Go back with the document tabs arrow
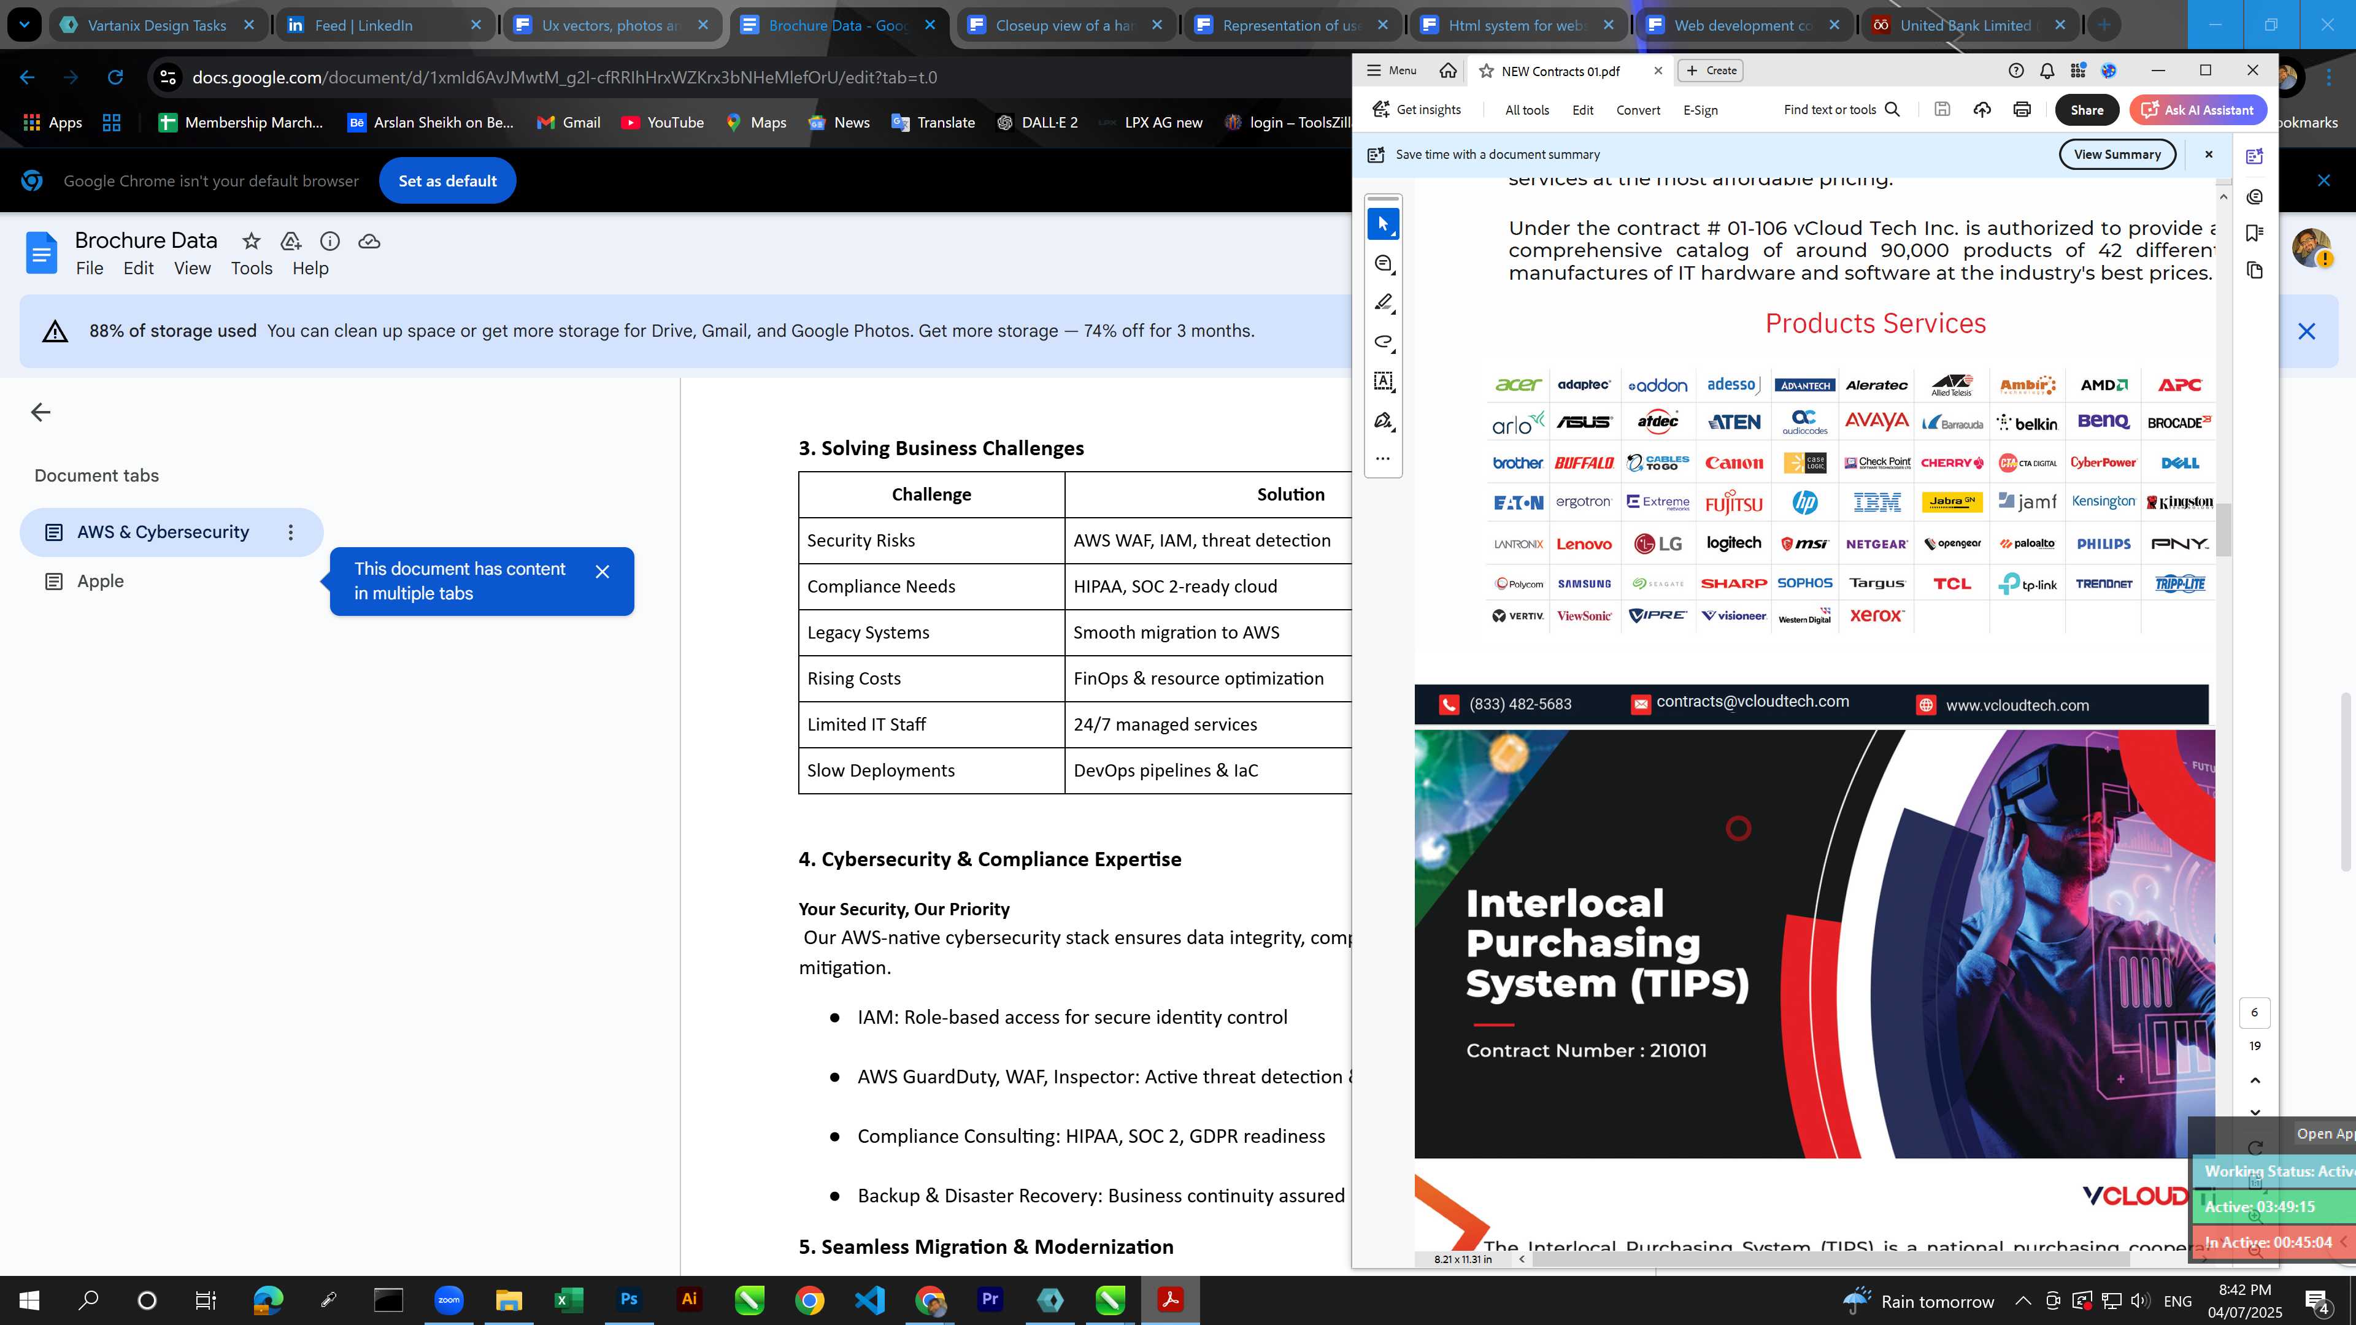 (40, 412)
